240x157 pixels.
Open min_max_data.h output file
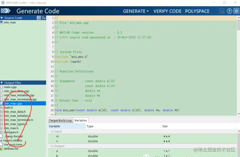15,112
